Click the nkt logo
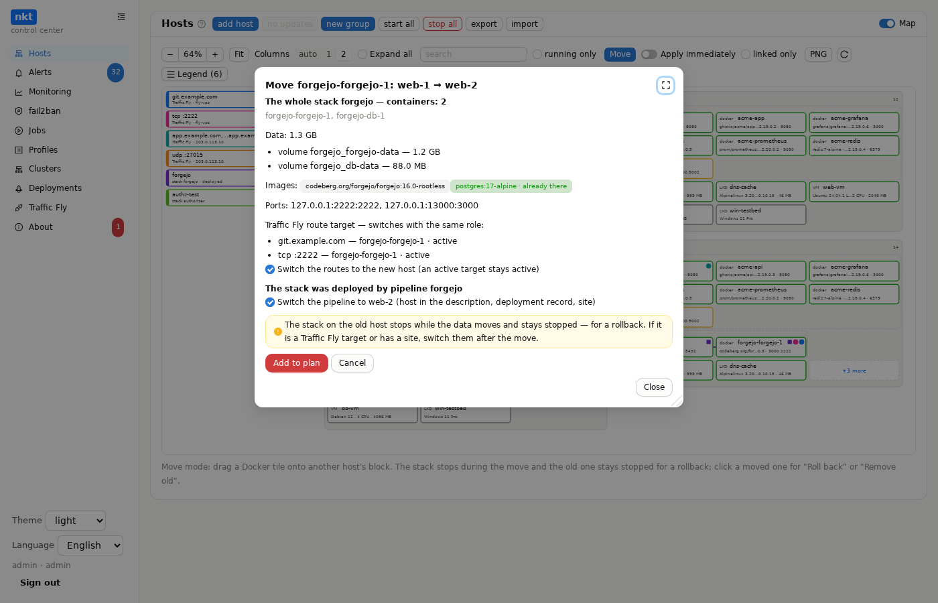938x603 pixels. [23, 17]
